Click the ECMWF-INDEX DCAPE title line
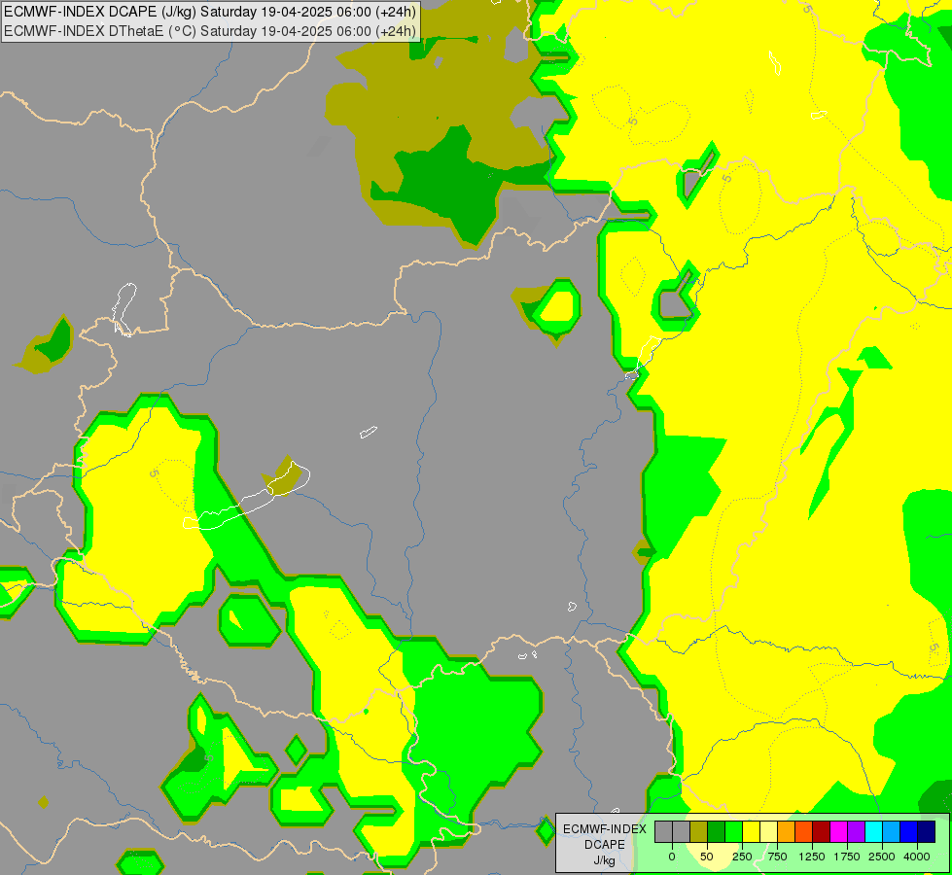Screen dimensions: 952x875 [x=210, y=12]
